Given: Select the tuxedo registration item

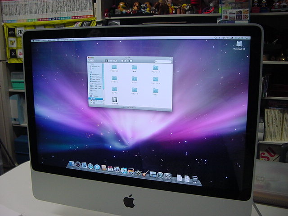Looking at the screenshot, I should pyautogui.click(x=115, y=101).
